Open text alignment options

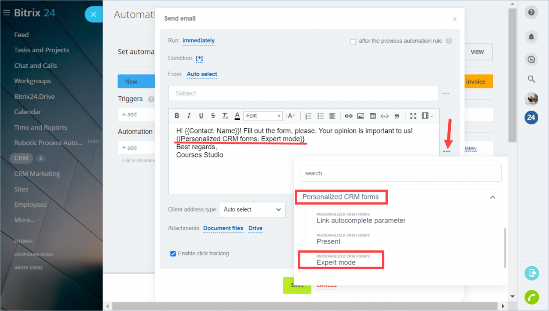(x=332, y=116)
